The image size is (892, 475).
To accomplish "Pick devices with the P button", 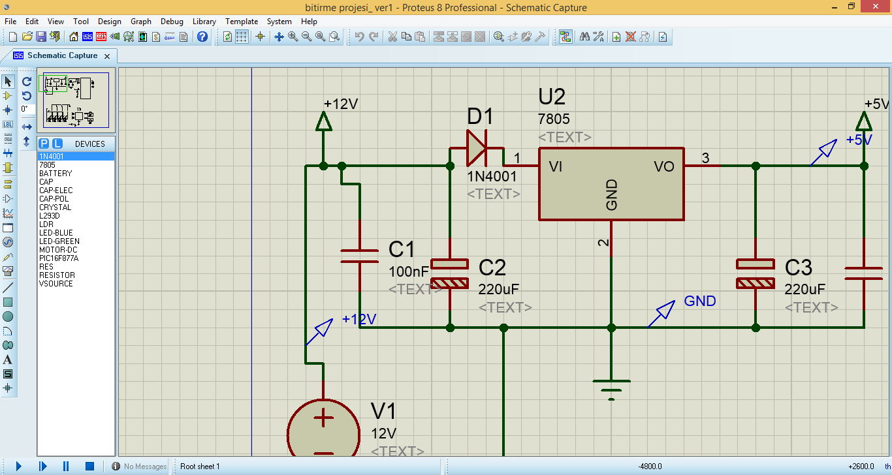I will (44, 144).
